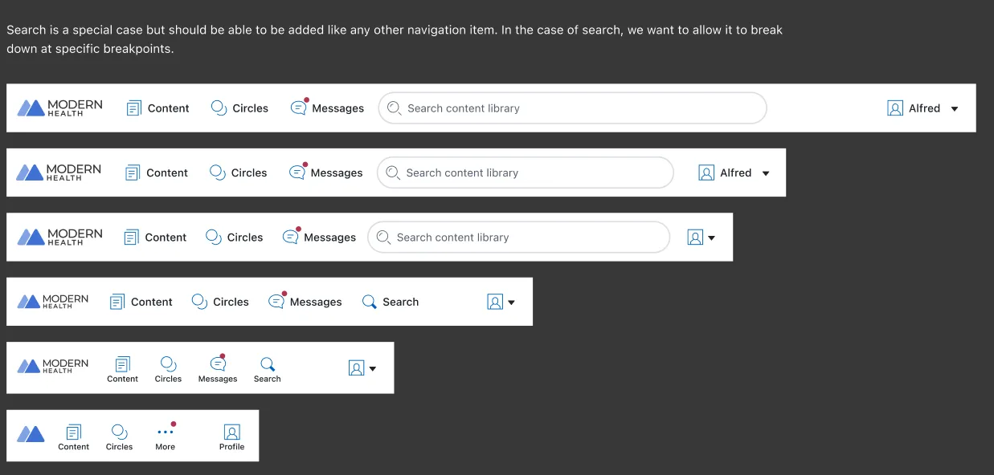The image size is (994, 475).
Task: Click the profile icon in the fifth navbar
Action: [357, 368]
